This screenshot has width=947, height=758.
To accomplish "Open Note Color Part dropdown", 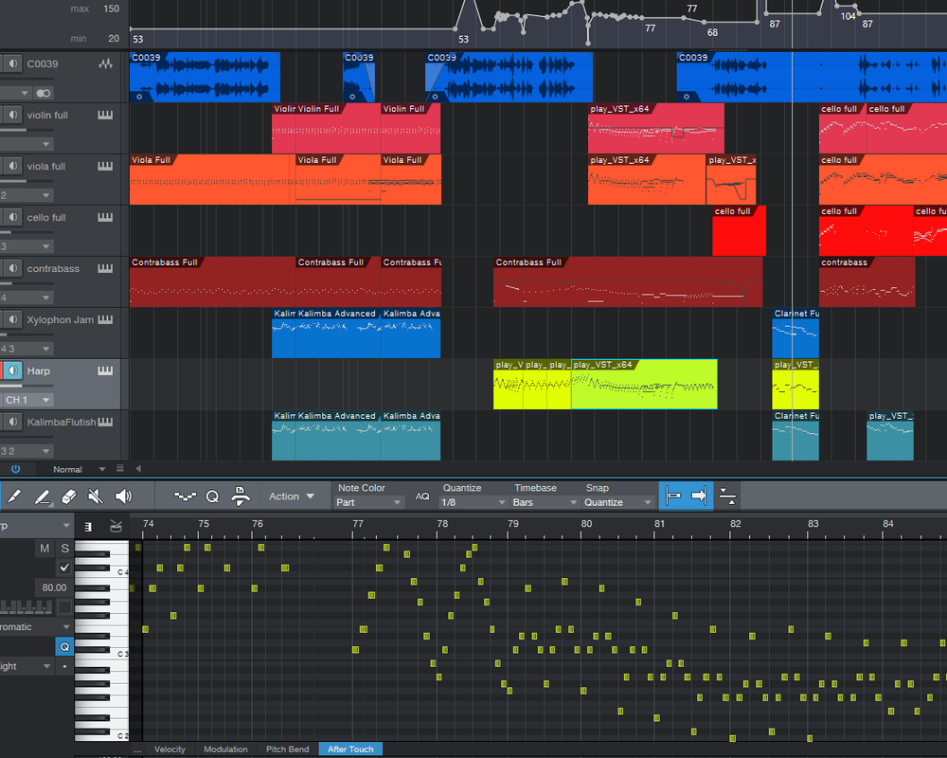I will pos(369,502).
